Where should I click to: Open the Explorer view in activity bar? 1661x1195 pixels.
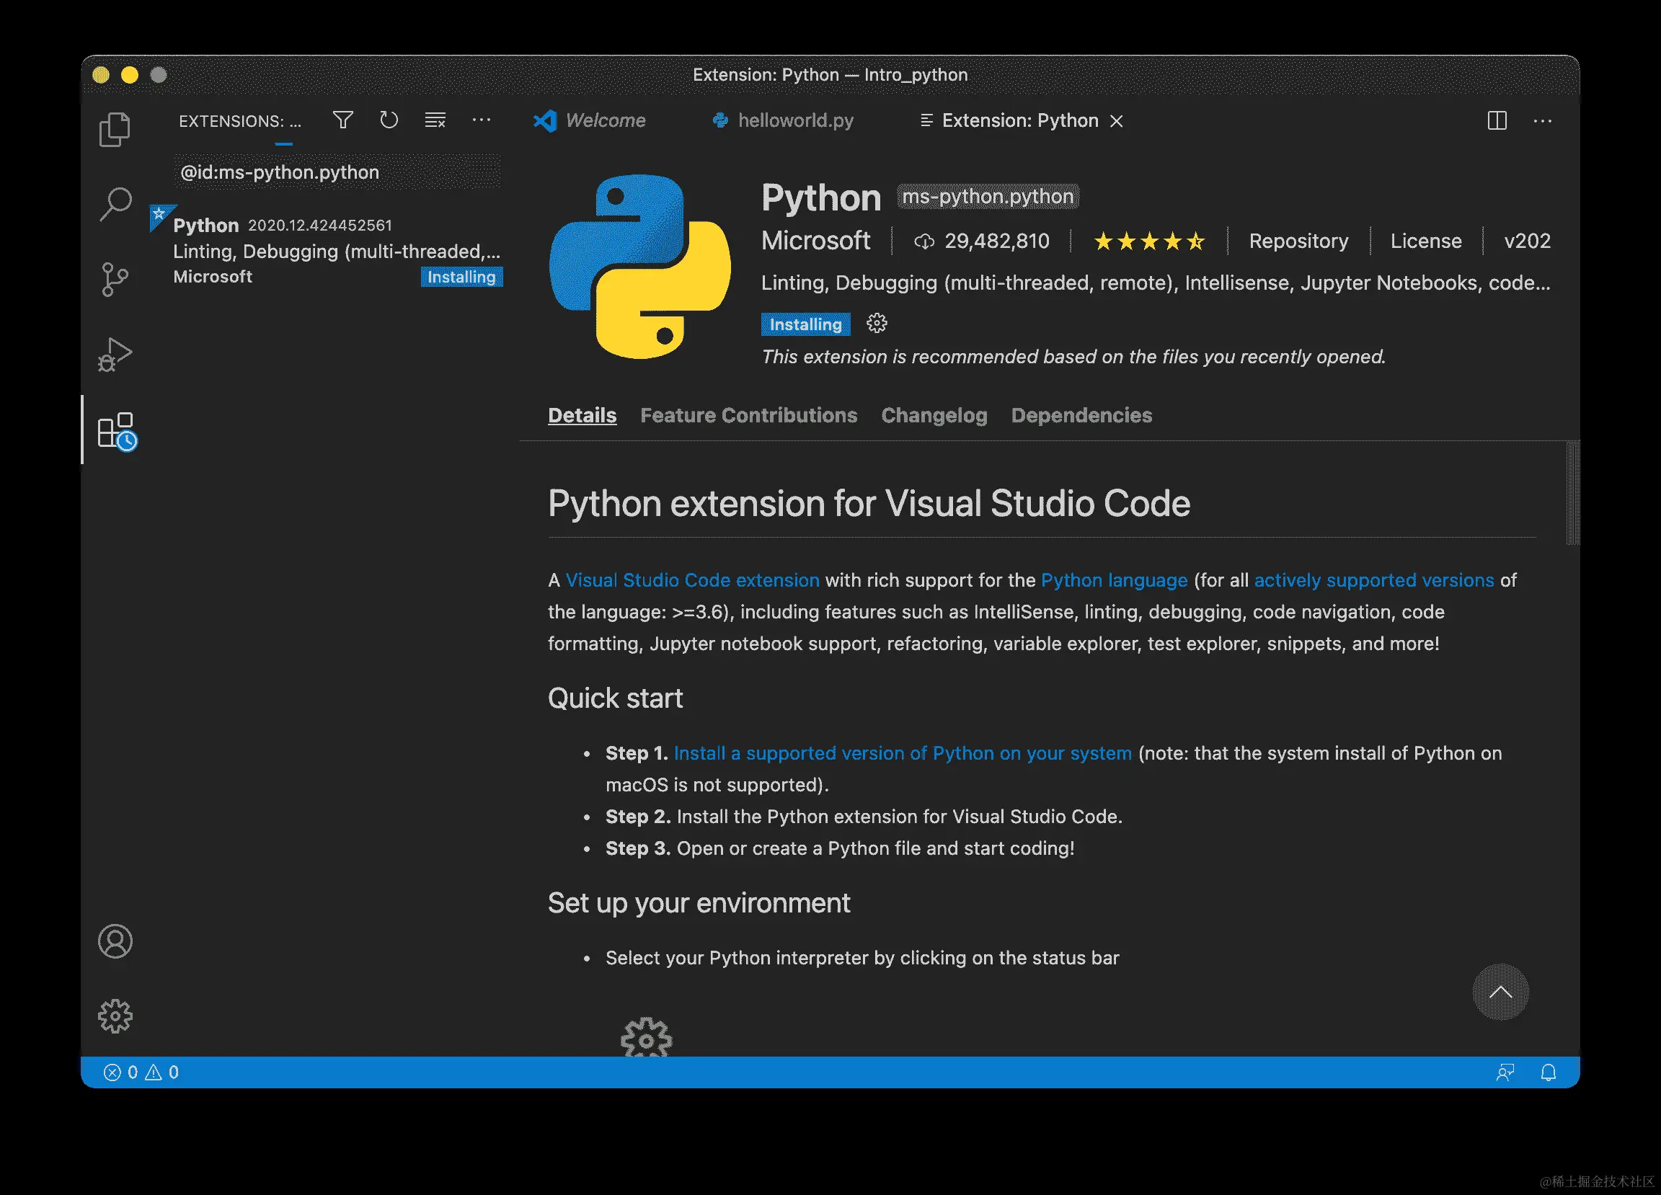[114, 130]
